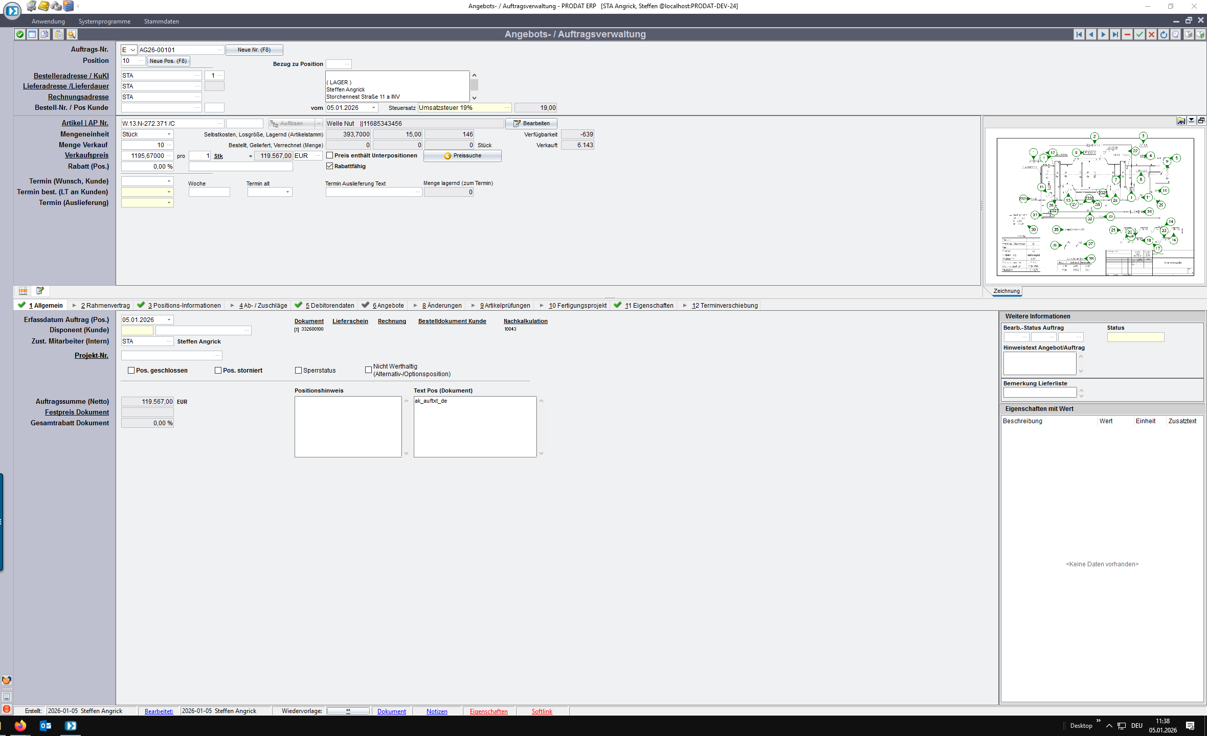
Task: Click the clipboard paste toolbar icon
Action: click(59, 34)
